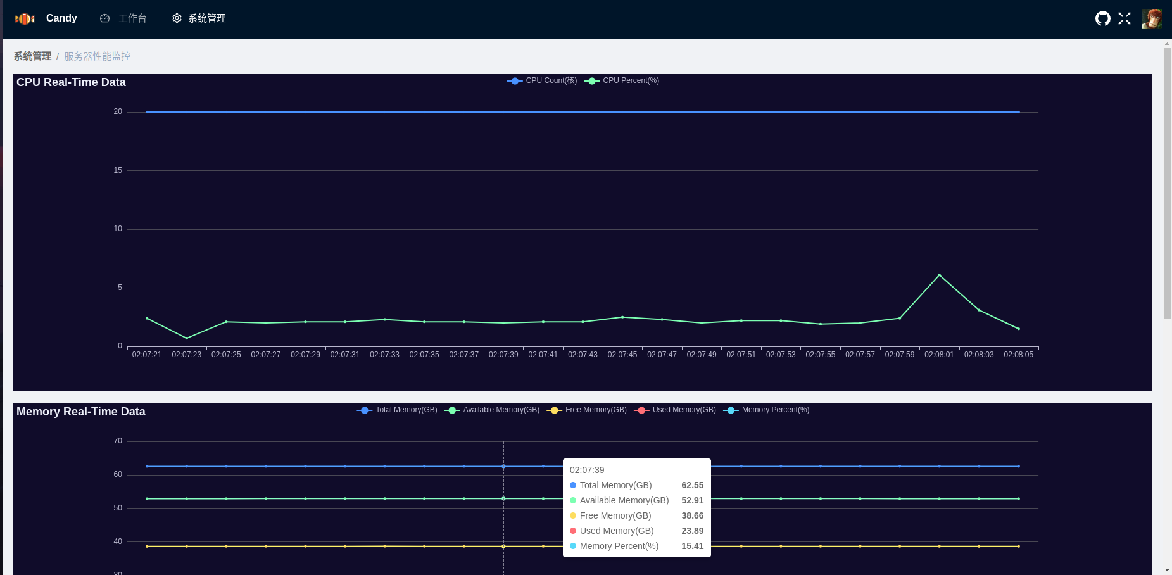Image resolution: width=1172 pixels, height=575 pixels.
Task: Click the CPU percent point at 02:08:05
Action: (x=1018, y=329)
